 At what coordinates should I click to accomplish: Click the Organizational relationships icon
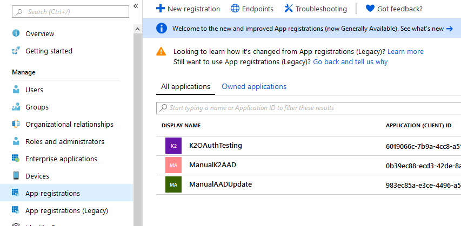click(16, 124)
